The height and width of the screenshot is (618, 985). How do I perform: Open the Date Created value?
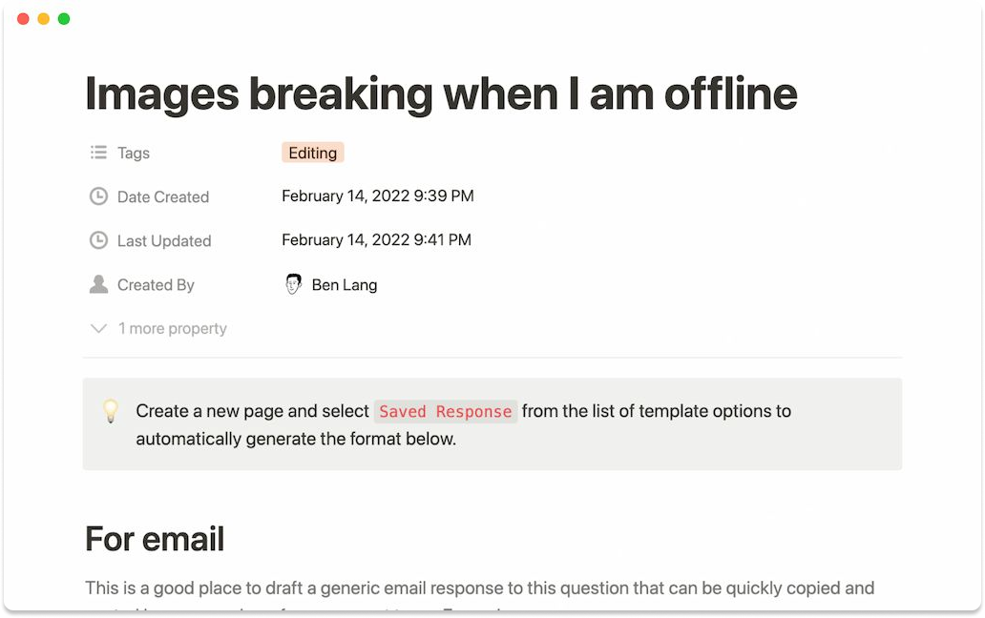coord(377,196)
